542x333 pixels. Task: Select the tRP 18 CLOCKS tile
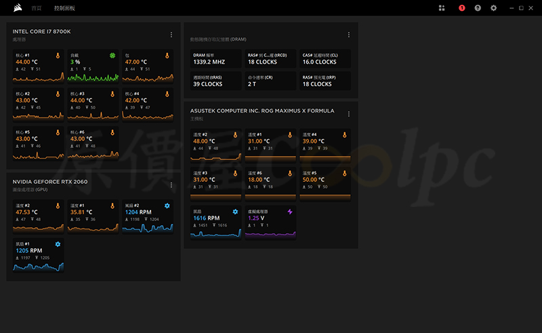[x=325, y=81]
